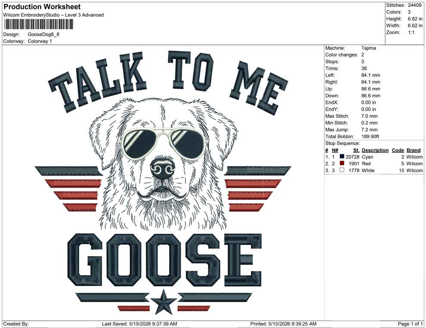Image resolution: width=426 pixels, height=328 pixels.
Task: Click the 'Up:' label
Action: [329, 89]
